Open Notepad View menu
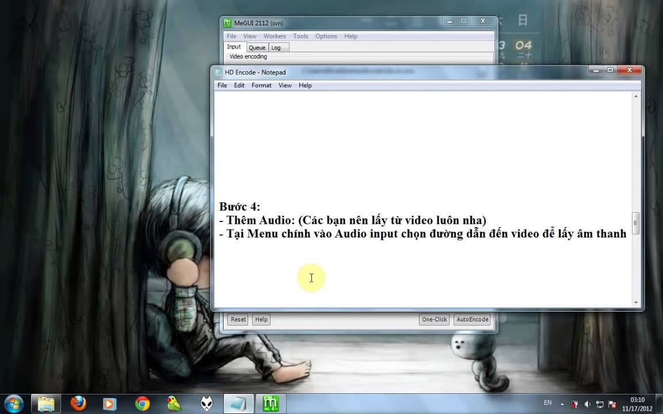This screenshot has width=663, height=414. (285, 85)
